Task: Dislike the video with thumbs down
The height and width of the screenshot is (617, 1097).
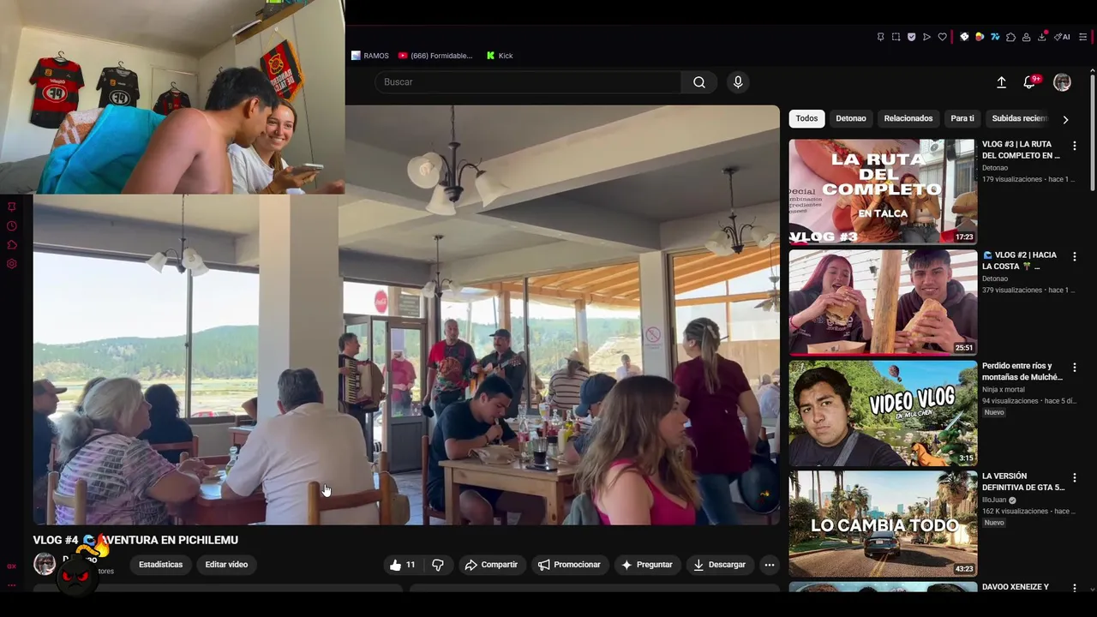Action: pyautogui.click(x=438, y=565)
